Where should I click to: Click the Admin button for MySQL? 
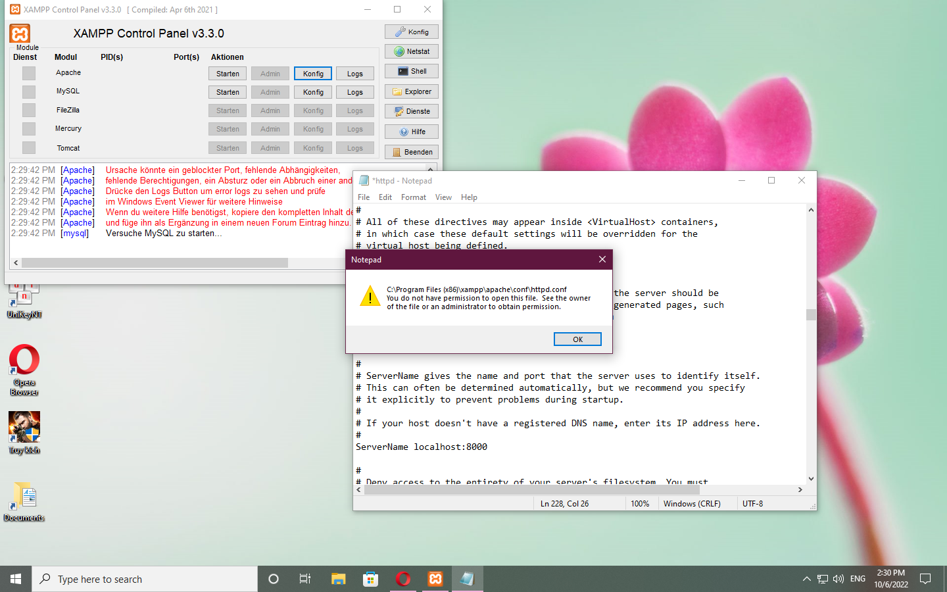tap(270, 92)
